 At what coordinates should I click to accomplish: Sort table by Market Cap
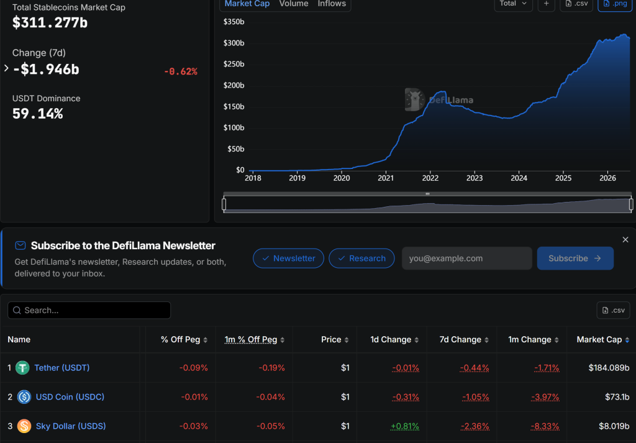(x=602, y=340)
